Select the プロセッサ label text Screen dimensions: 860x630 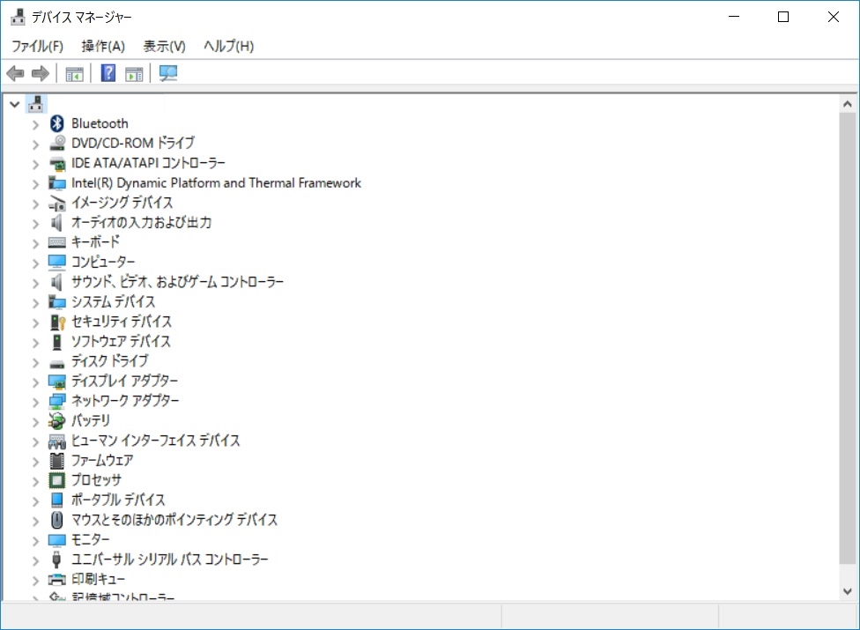[97, 479]
